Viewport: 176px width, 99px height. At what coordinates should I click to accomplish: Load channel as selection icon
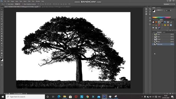click(164, 94)
